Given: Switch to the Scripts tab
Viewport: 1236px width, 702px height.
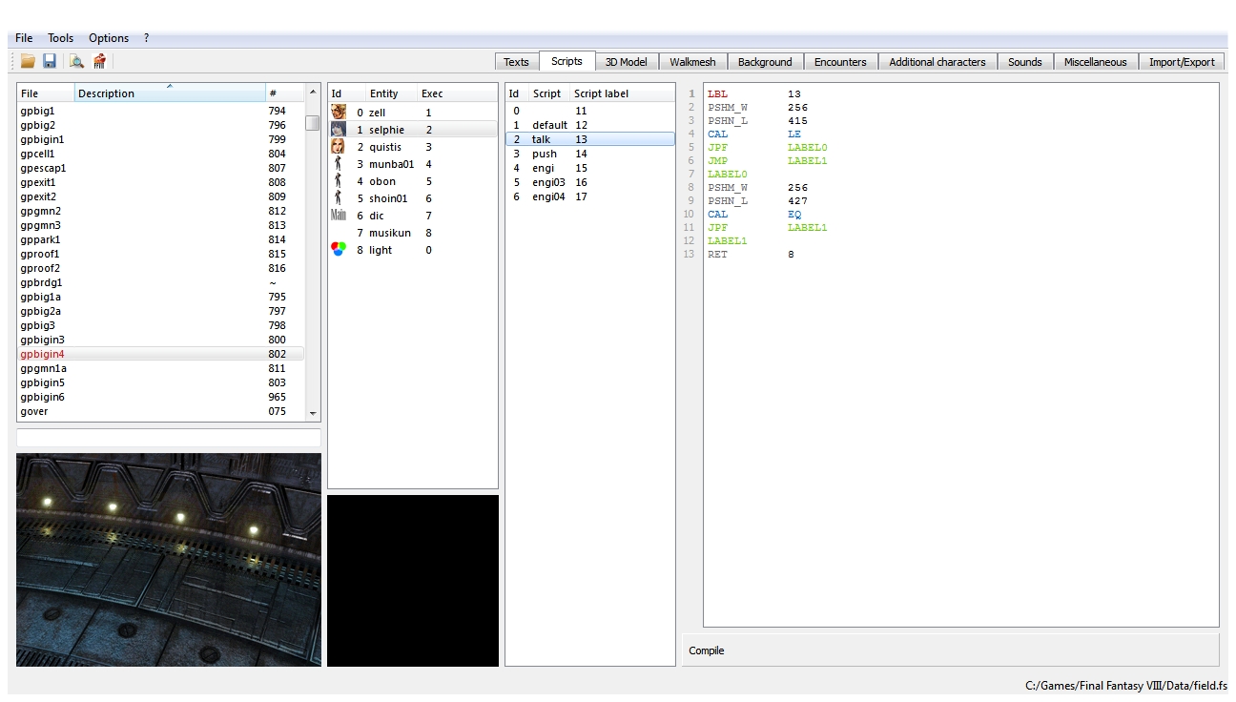Looking at the screenshot, I should tap(566, 61).
